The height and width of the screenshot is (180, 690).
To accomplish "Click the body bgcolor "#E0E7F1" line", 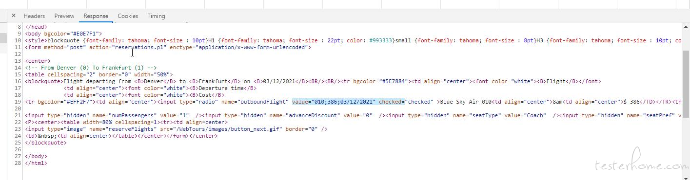I will click(63, 34).
